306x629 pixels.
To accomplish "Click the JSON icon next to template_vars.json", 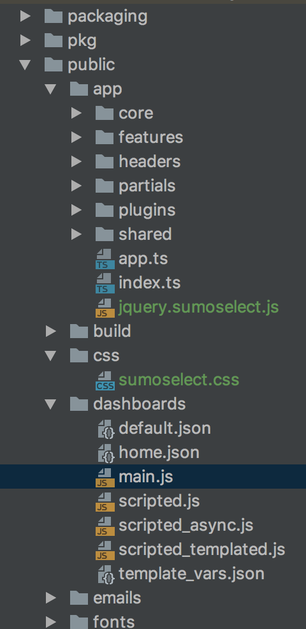I will pyautogui.click(x=106, y=574).
